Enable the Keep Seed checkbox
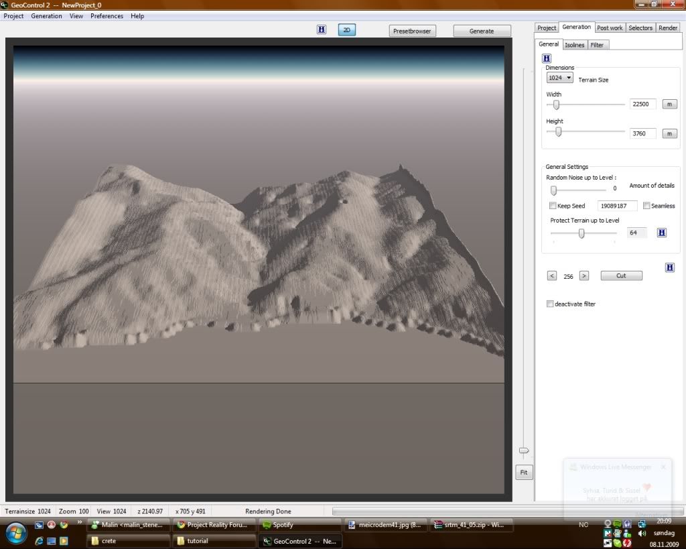 click(x=553, y=206)
